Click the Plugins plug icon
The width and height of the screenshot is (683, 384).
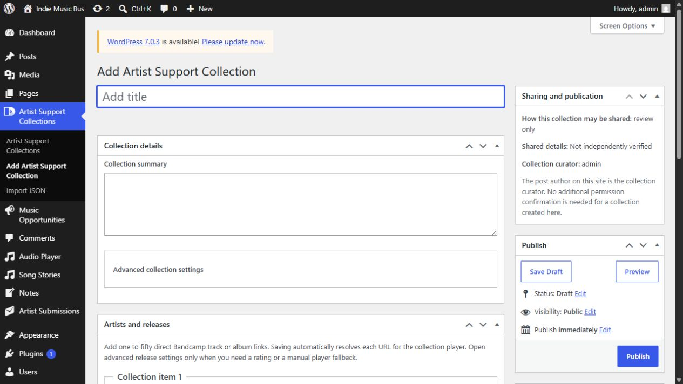9,354
